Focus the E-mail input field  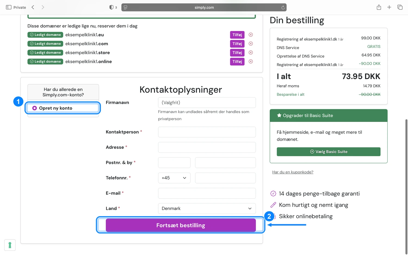[207, 193]
